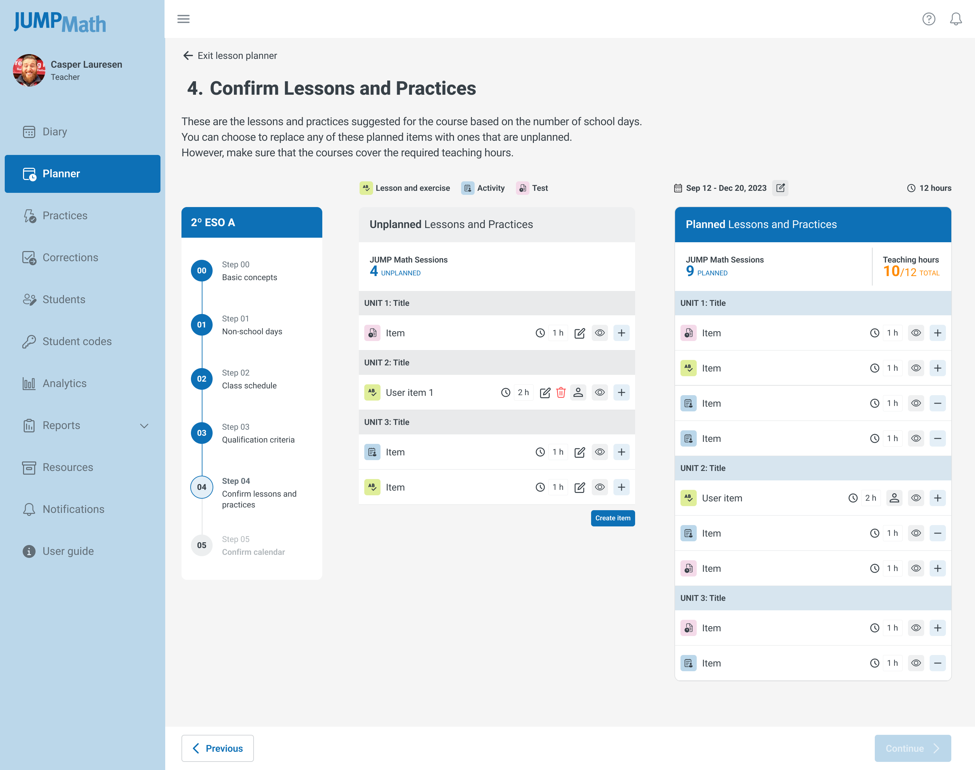Go to Practices in the sidebar

(65, 216)
